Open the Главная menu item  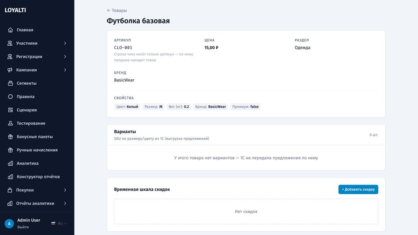tap(37, 30)
